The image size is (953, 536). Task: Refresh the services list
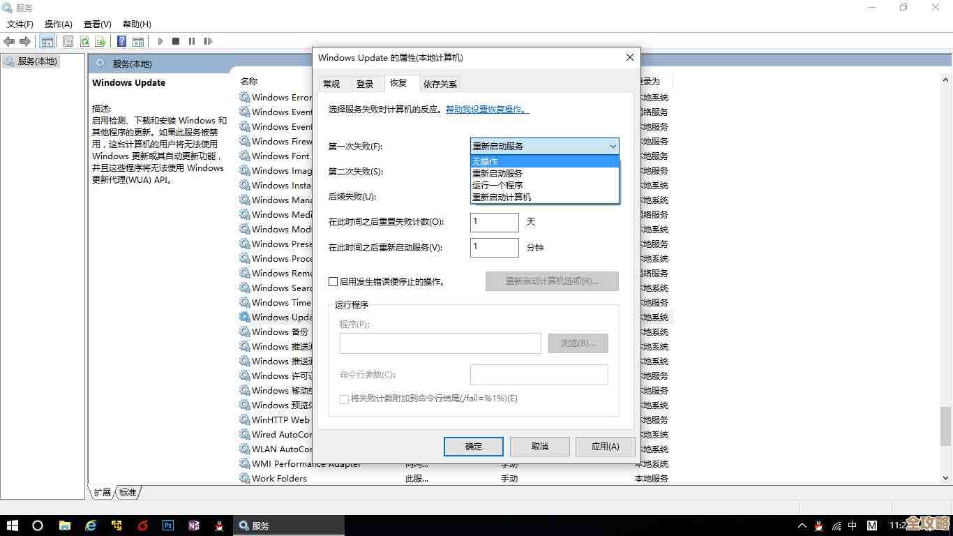click(x=84, y=41)
